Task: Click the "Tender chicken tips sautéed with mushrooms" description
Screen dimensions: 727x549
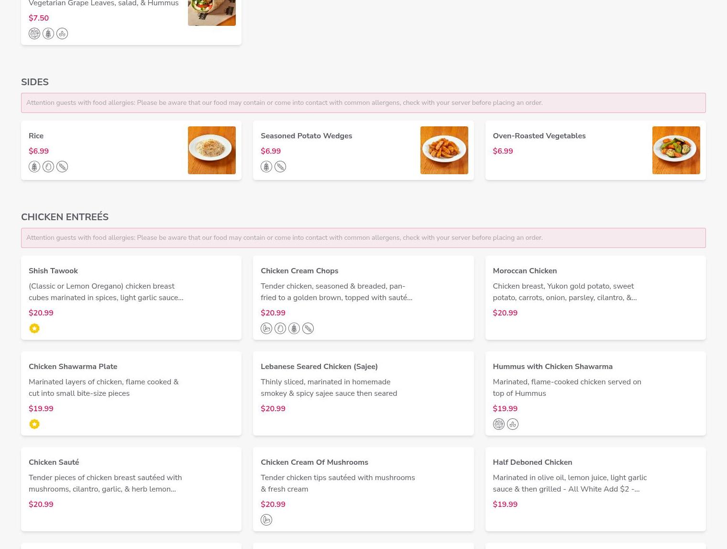Action: pos(338,483)
